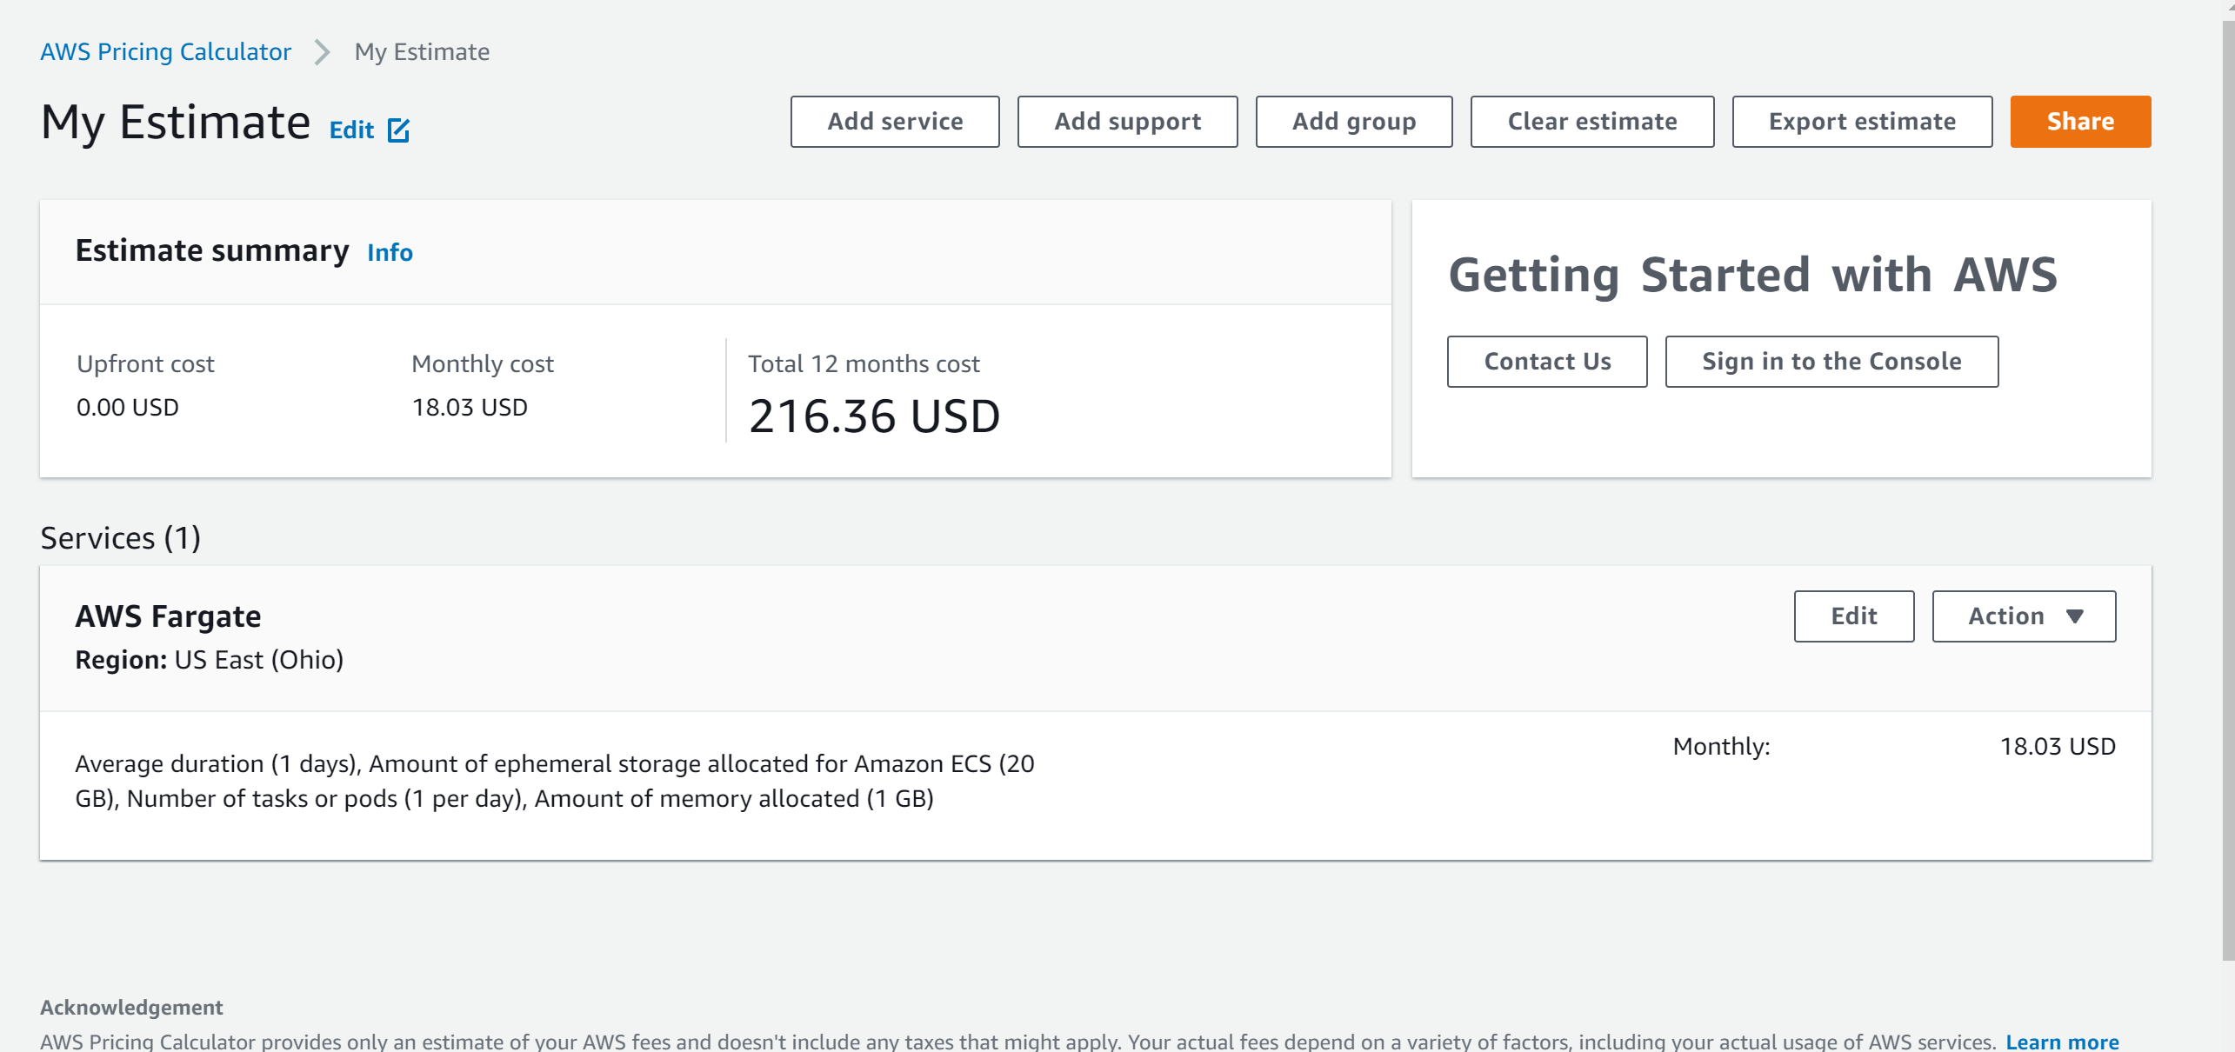Image resolution: width=2235 pixels, height=1052 pixels.
Task: Click the Getting Started with AWS heading
Action: 1753,276
